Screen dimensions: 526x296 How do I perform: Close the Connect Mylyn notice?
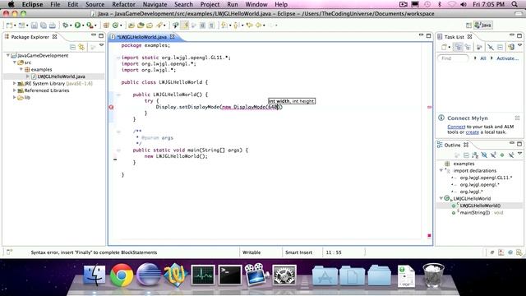point(517,118)
